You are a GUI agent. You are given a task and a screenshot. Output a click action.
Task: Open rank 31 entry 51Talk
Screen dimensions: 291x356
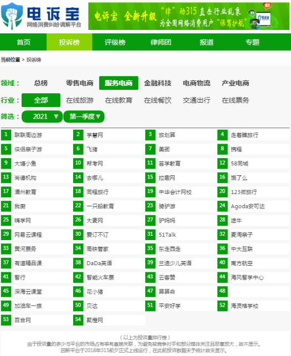[167, 235]
